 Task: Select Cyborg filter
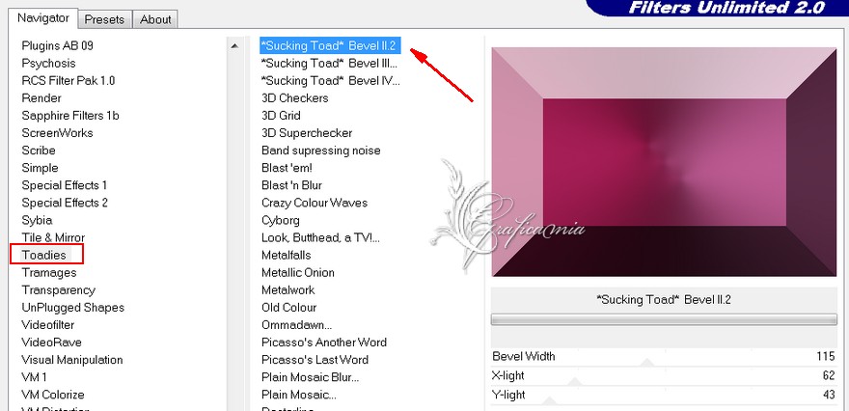281,220
